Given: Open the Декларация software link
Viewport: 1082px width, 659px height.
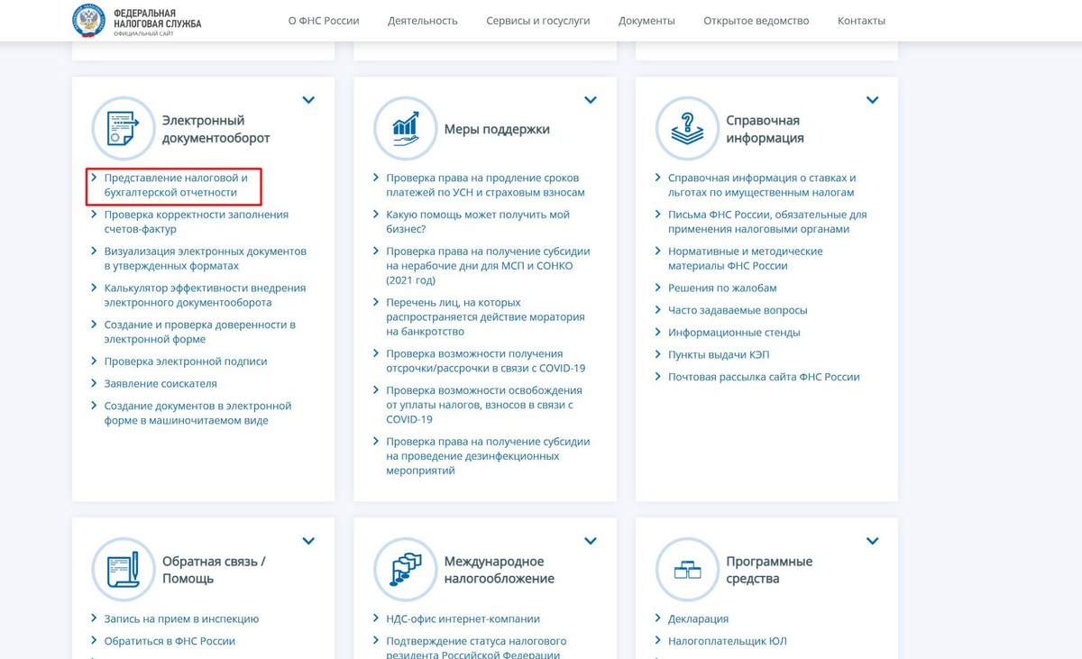Looking at the screenshot, I should click(698, 619).
